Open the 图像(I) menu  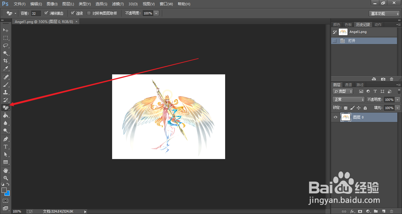pyautogui.click(x=52, y=4)
